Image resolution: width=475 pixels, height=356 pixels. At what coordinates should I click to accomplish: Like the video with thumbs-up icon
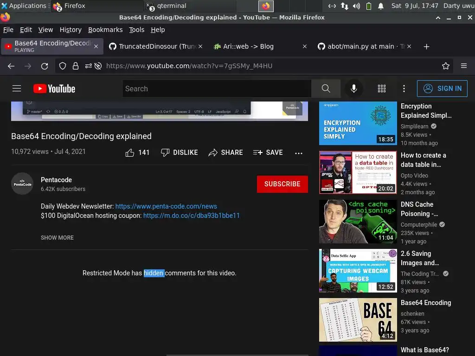coord(130,153)
